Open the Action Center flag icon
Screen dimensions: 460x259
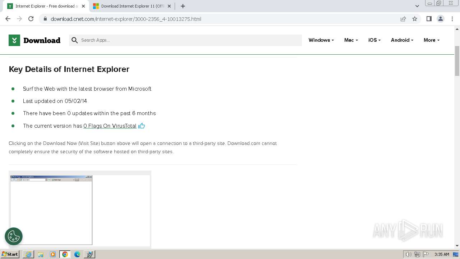[426, 254]
